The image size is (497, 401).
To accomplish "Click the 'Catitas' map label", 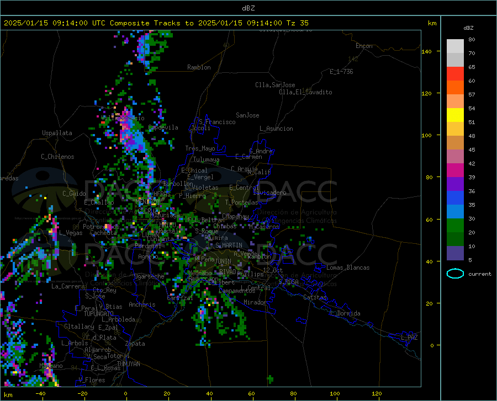I will [x=315, y=297].
